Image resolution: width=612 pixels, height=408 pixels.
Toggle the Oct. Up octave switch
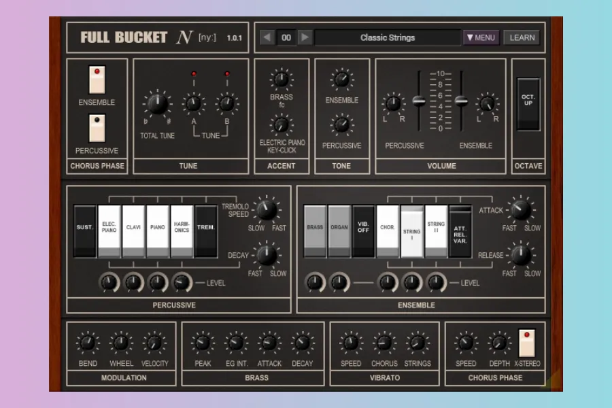(x=528, y=103)
